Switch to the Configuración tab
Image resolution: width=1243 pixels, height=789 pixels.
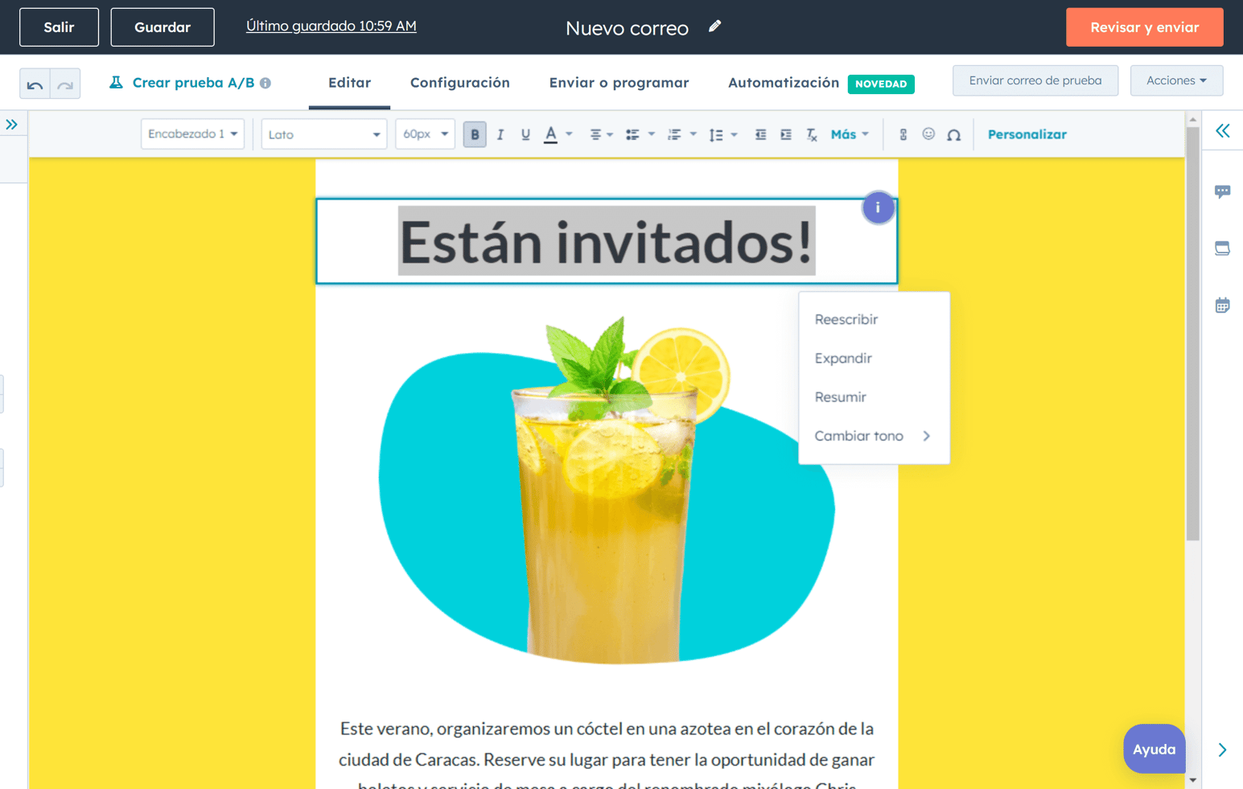click(459, 82)
